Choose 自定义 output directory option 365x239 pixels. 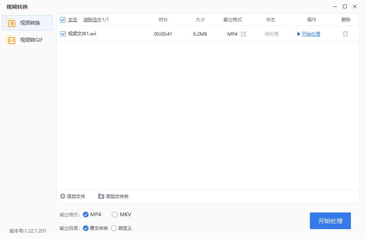(x=114, y=228)
